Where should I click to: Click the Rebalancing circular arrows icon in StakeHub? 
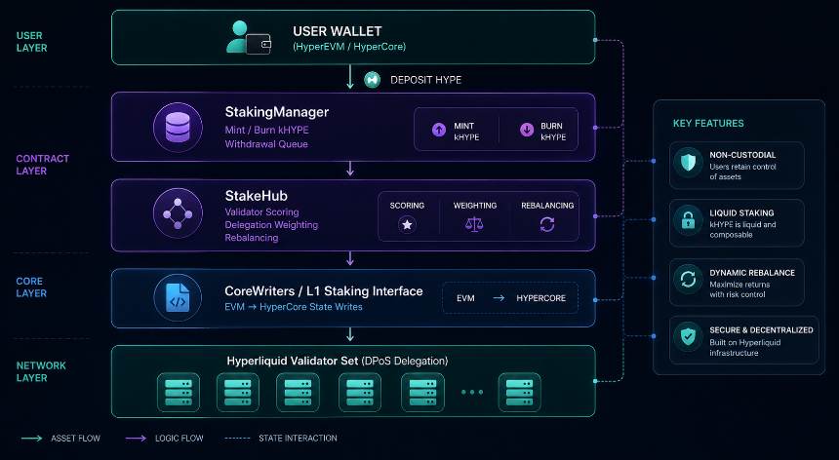(x=547, y=224)
